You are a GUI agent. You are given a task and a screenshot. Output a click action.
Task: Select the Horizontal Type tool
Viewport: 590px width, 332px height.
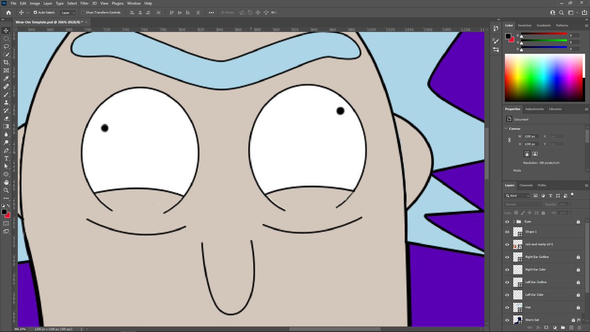(x=6, y=158)
